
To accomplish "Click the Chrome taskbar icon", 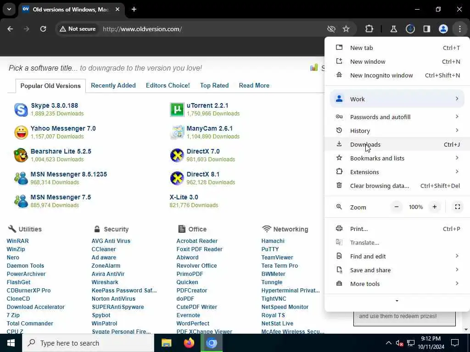I will pyautogui.click(x=211, y=343).
